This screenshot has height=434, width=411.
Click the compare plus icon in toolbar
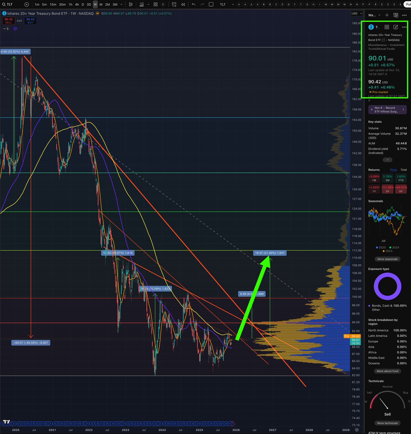pos(26,4)
